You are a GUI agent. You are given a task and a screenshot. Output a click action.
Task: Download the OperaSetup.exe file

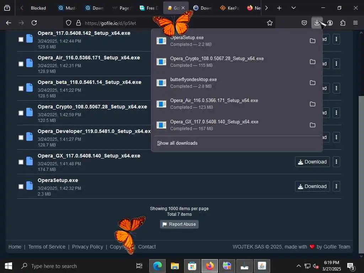(x=312, y=186)
